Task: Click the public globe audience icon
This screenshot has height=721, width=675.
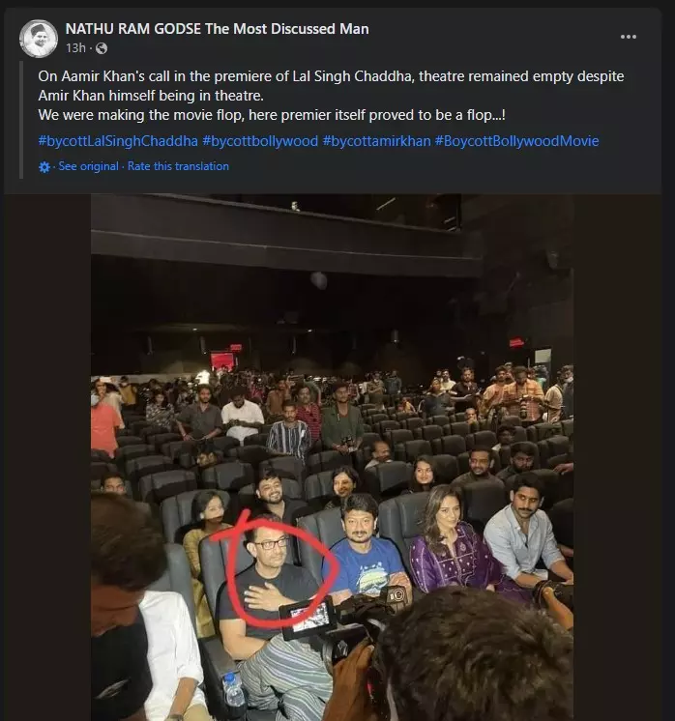Action: pos(102,48)
